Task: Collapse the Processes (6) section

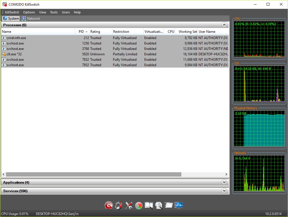Action: 224,25
